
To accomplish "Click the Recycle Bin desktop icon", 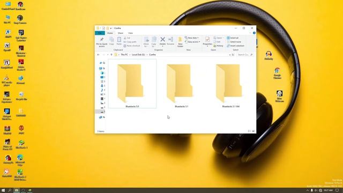I will (21, 96).
